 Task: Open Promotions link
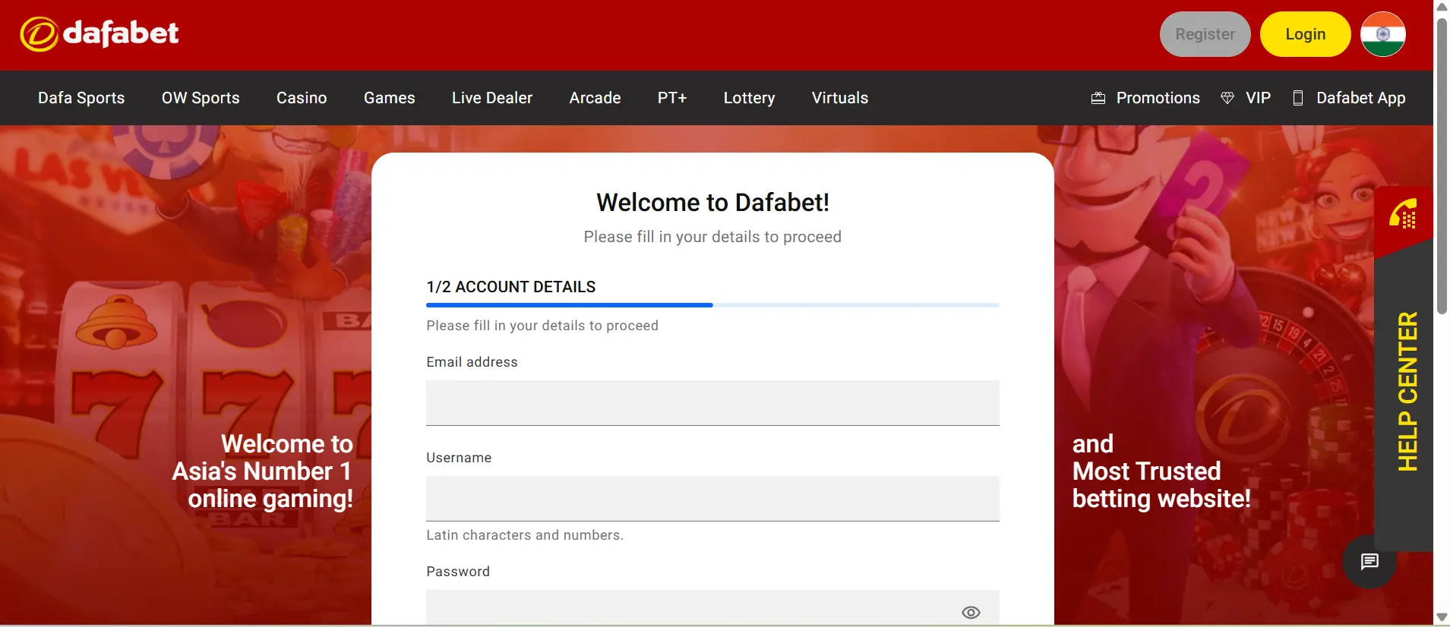coord(1158,98)
